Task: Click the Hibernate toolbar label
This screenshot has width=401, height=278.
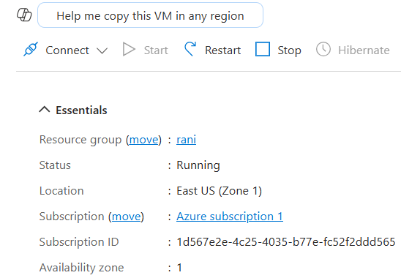Action: tap(364, 50)
